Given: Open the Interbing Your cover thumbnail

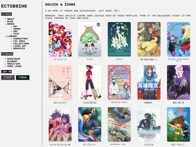Looking at the screenshot, I should (119, 124).
